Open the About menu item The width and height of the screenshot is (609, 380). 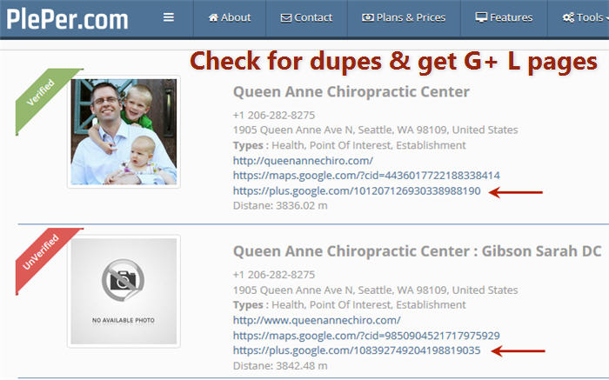click(x=230, y=17)
